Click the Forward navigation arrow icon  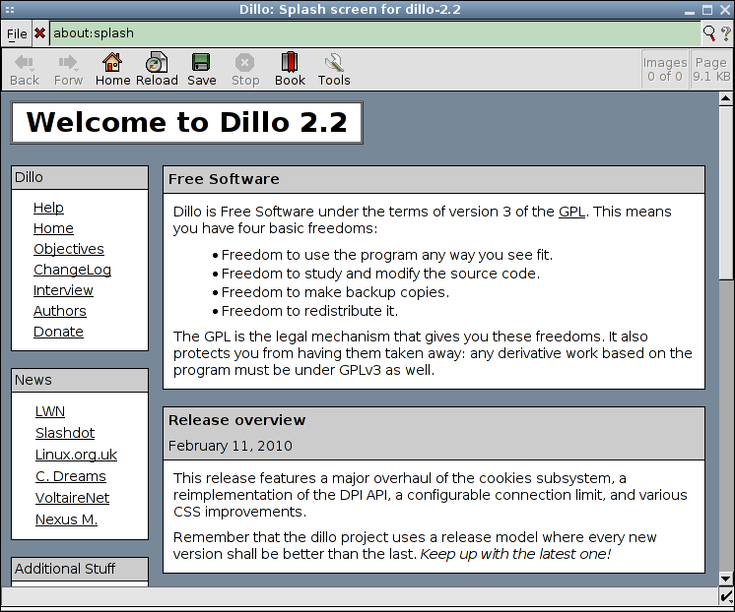[68, 62]
